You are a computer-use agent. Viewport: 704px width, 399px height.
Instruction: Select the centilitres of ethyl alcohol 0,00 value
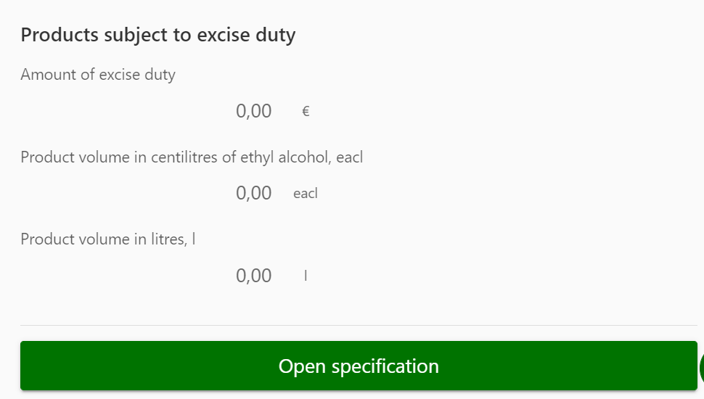253,194
